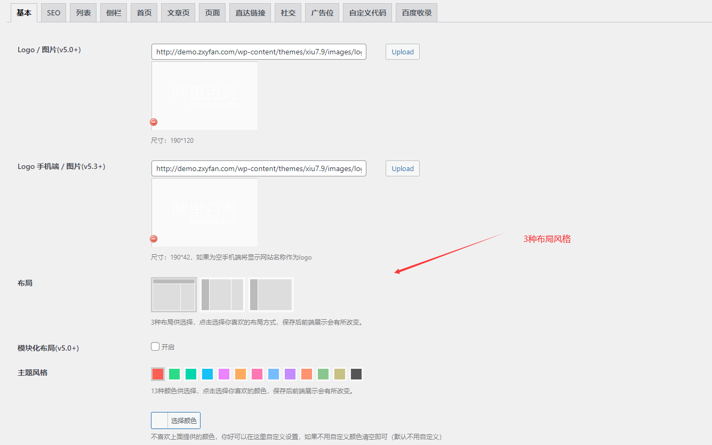712x445 pixels.
Task: Click the Logo preview thumbnail image
Action: coord(205,96)
